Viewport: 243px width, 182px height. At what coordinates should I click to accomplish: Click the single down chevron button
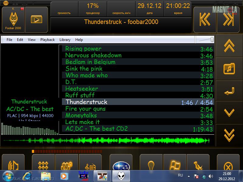click(229, 113)
